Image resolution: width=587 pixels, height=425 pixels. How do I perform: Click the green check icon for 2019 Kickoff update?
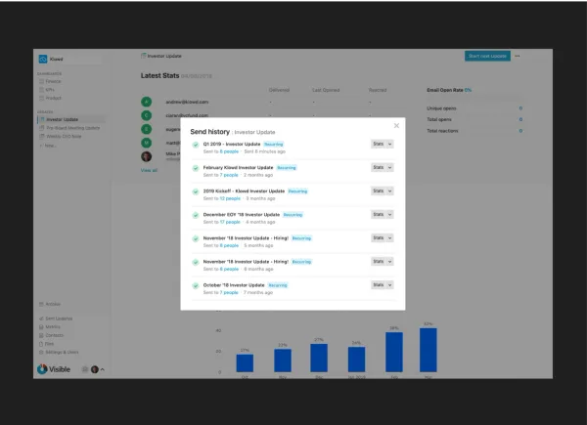click(196, 191)
